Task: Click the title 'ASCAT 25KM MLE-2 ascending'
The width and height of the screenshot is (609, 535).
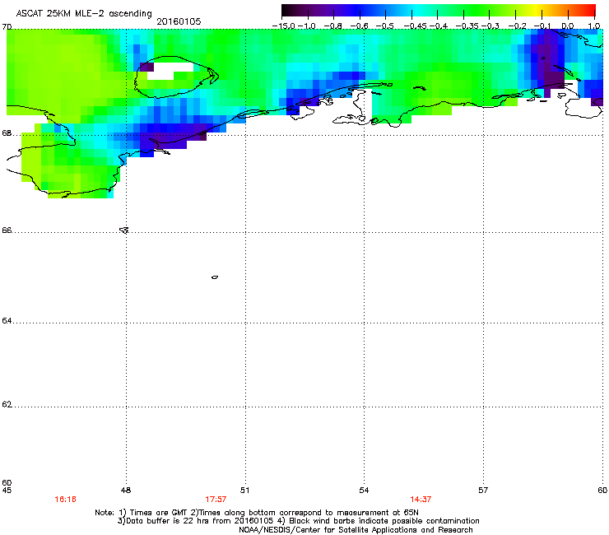Action: coord(84,13)
